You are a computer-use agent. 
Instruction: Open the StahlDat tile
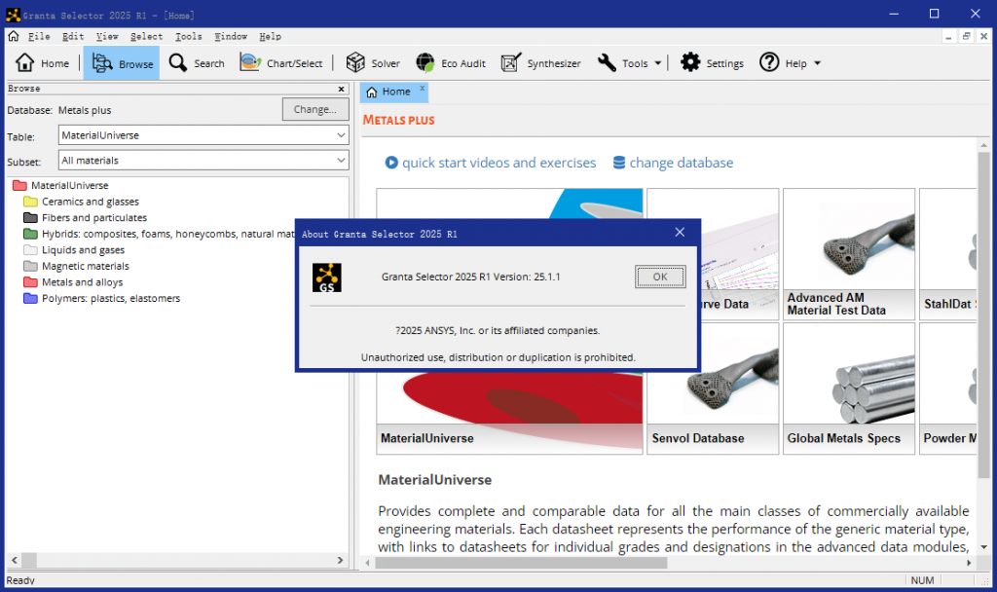(x=948, y=254)
